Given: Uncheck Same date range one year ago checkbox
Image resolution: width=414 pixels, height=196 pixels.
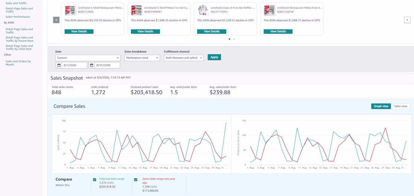Looking at the screenshot, I should pyautogui.click(x=136, y=180).
